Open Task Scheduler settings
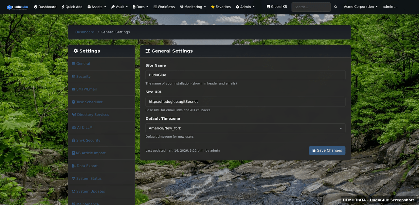The width and height of the screenshot is (419, 205). [101, 102]
